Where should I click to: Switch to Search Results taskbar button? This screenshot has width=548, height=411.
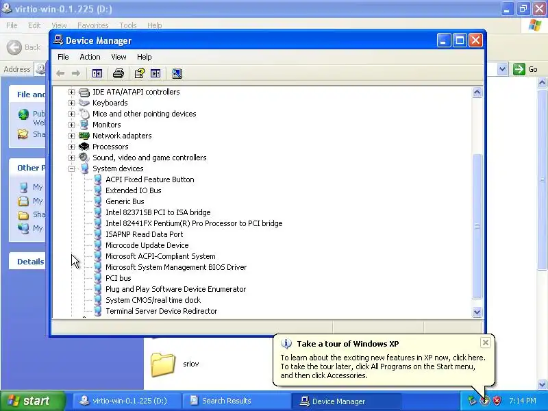(x=235, y=401)
